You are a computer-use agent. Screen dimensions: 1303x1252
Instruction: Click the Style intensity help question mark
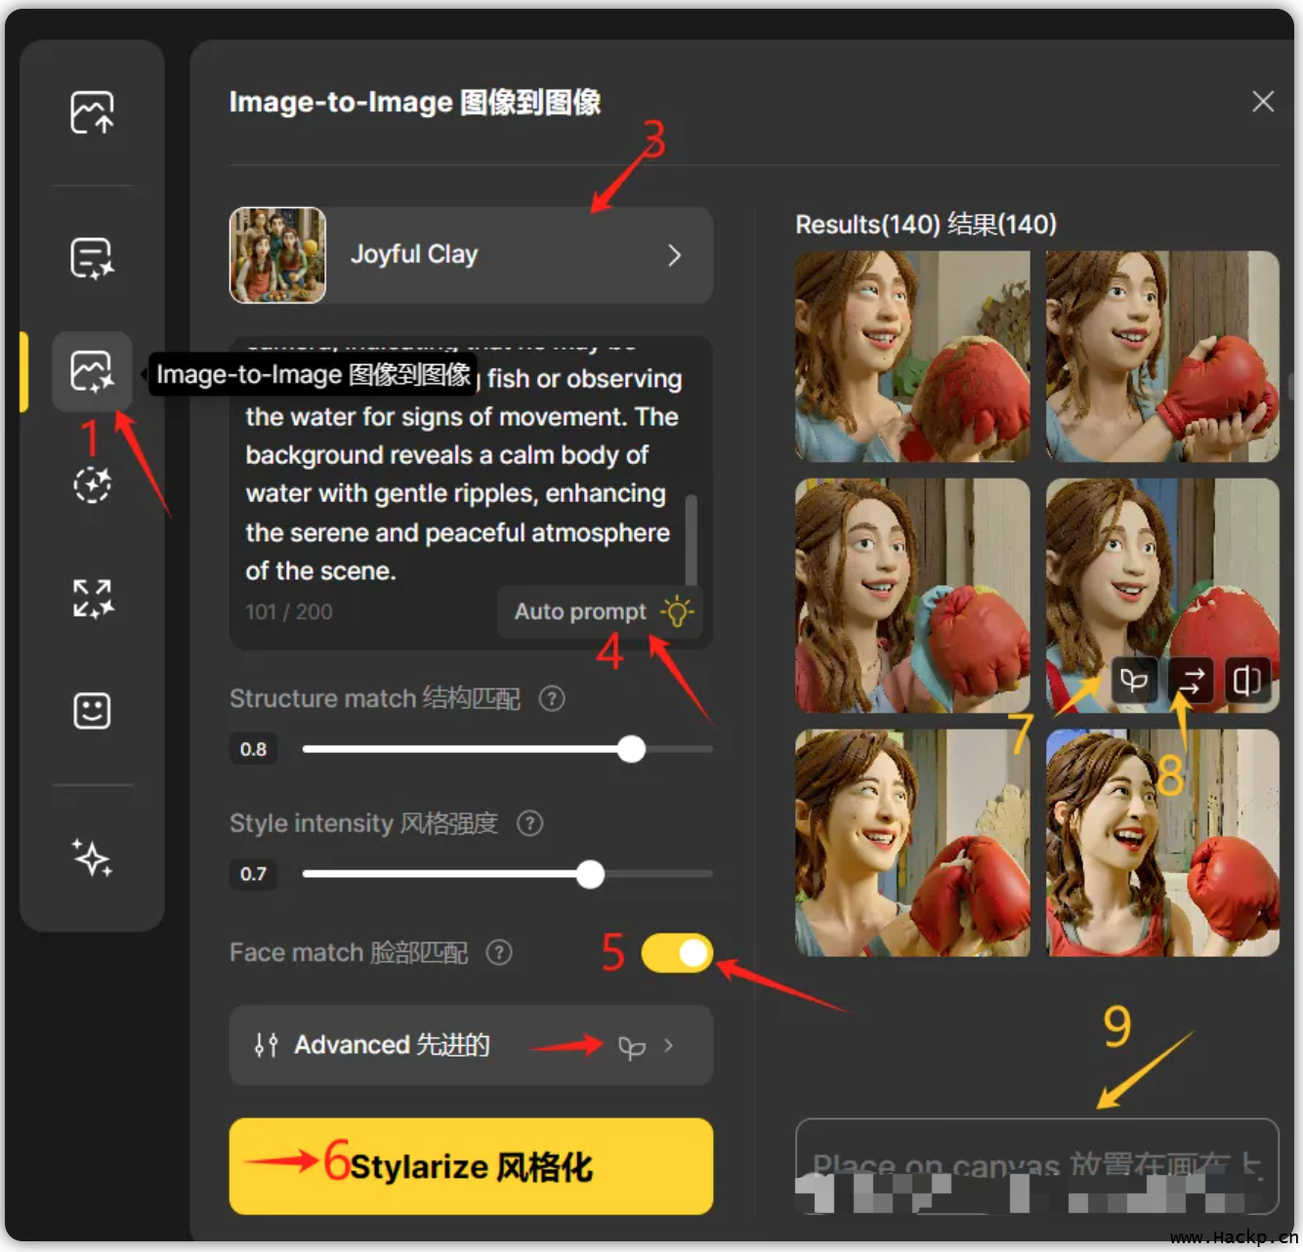tap(529, 823)
